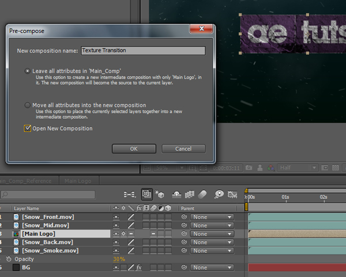Viewport: 346px width, 277px height.
Task: Switch to the Main_Comp_Reference tab
Action: pyautogui.click(x=28, y=181)
